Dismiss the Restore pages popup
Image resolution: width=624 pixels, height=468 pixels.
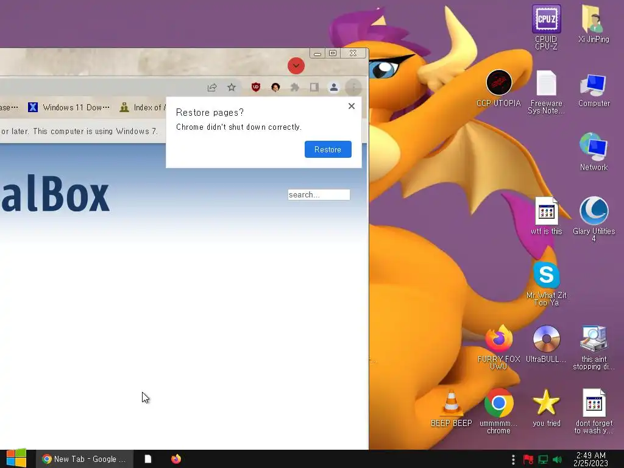(352, 106)
